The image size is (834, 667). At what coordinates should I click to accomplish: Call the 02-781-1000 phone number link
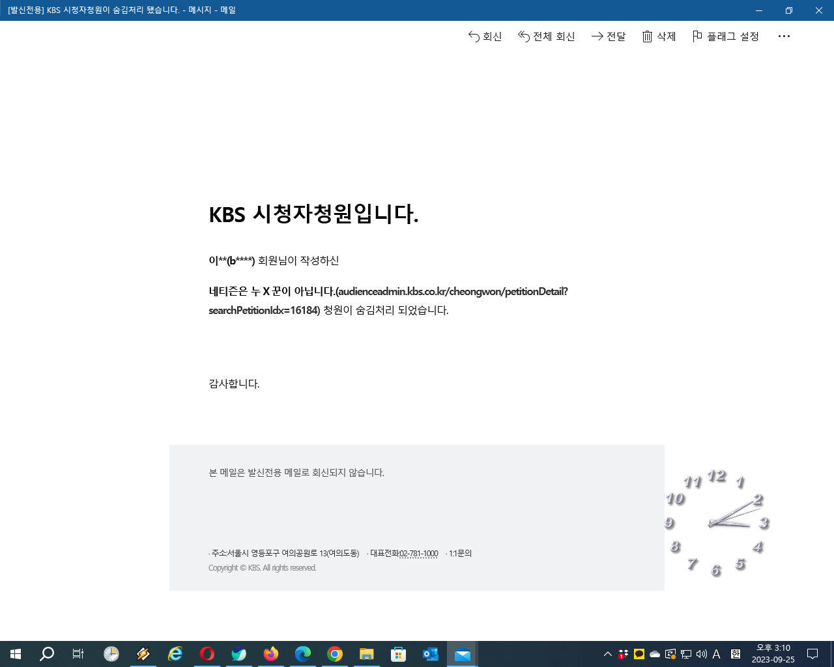[418, 554]
